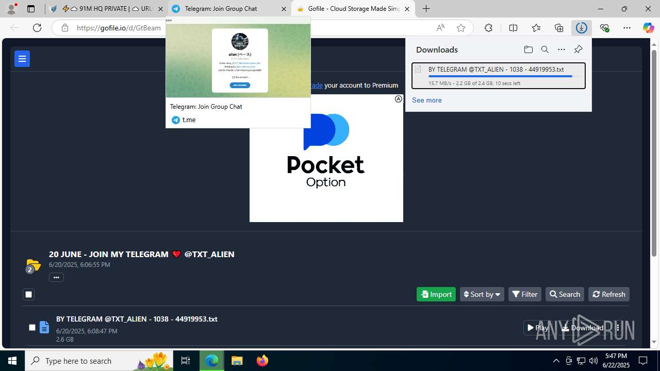Open the notification center icon
Viewport: 660px width, 371px height.
pyautogui.click(x=643, y=361)
